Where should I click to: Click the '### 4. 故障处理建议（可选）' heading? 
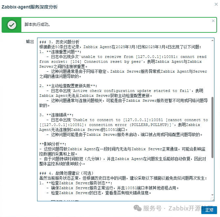[x=67, y=173]
